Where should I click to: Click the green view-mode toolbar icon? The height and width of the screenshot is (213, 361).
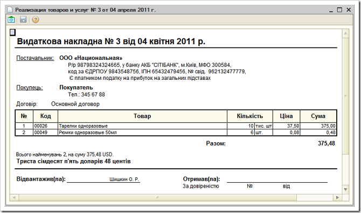(11, 20)
